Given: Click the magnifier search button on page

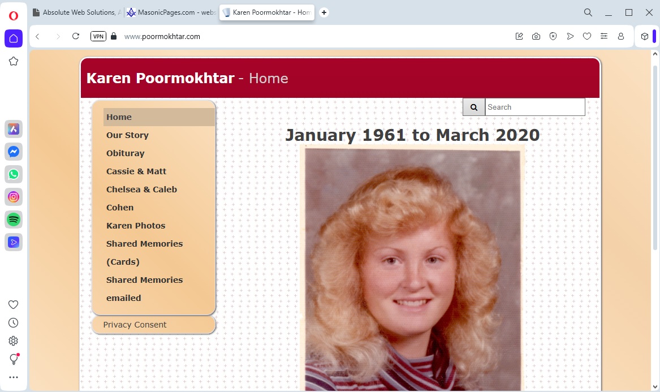Looking at the screenshot, I should 474,107.
